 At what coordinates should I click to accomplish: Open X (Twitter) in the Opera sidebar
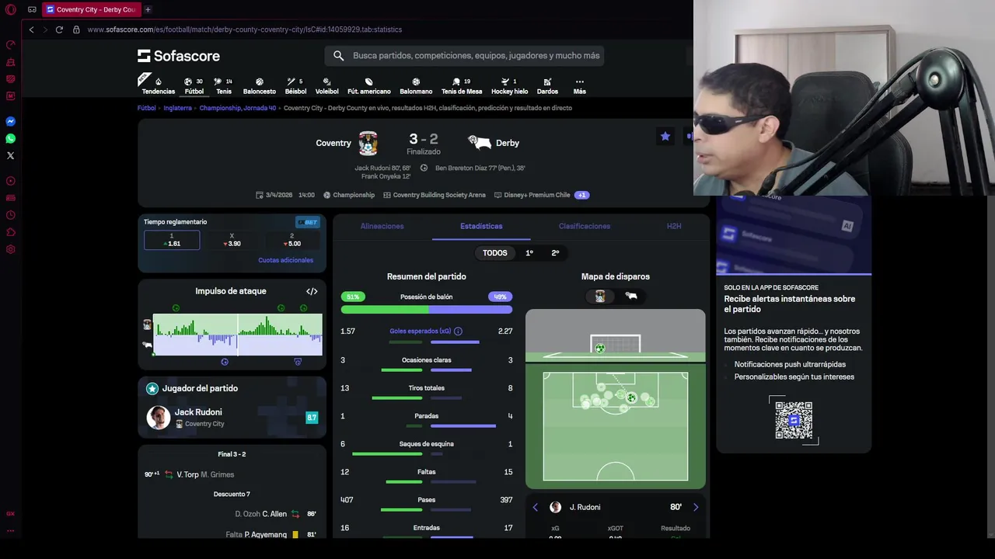pyautogui.click(x=10, y=156)
